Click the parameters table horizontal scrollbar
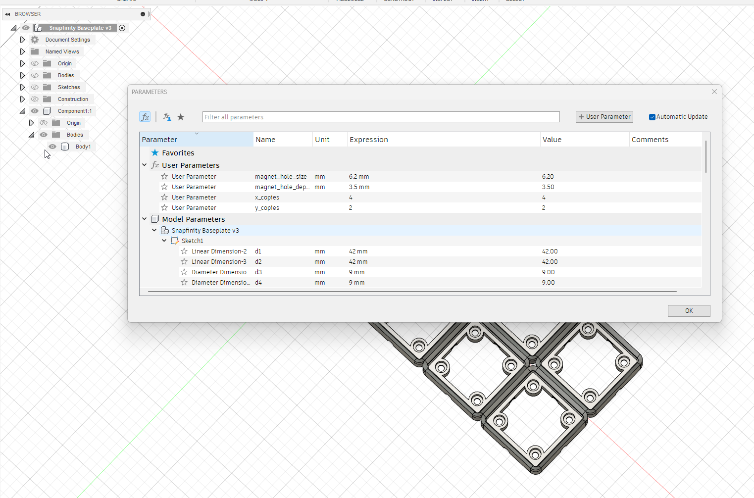 [412, 292]
